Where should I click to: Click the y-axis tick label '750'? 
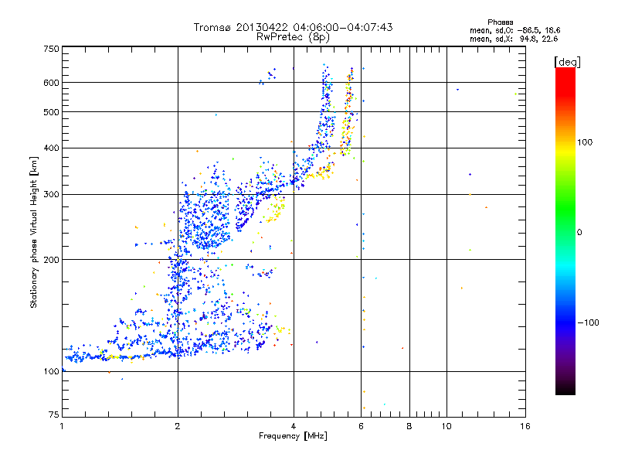51,49
